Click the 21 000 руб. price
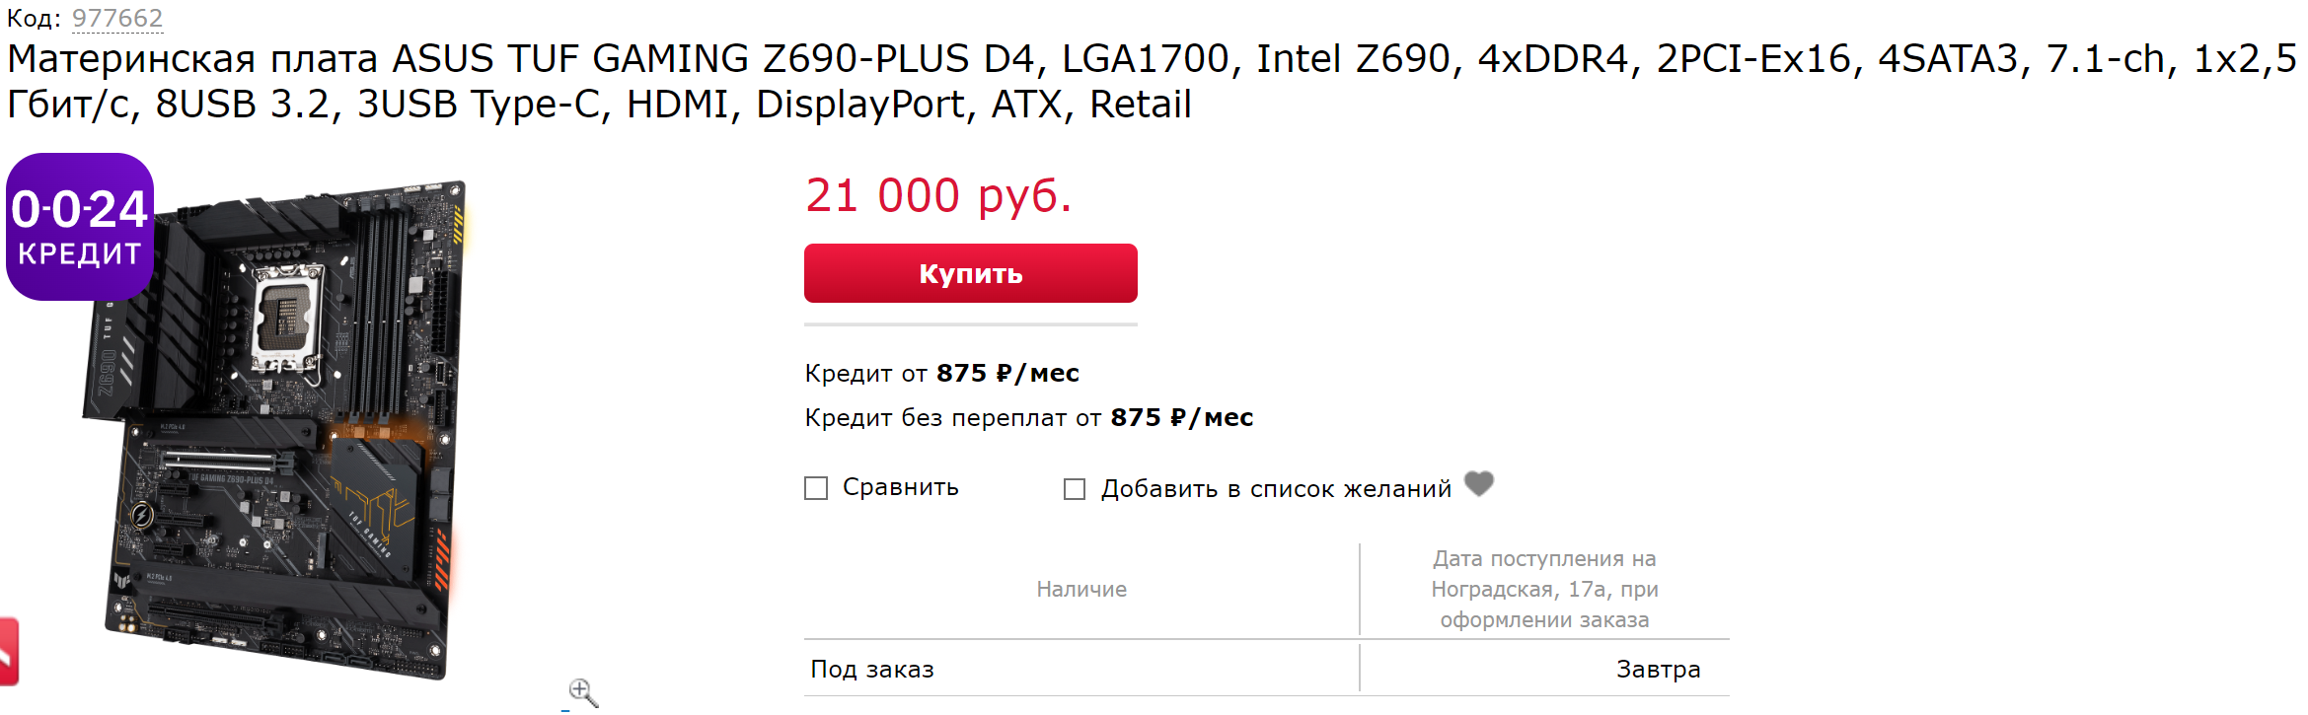 (x=937, y=195)
